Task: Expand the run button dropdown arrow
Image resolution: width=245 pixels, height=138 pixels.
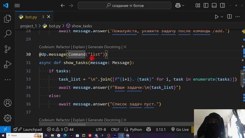Action: [x=222, y=16]
